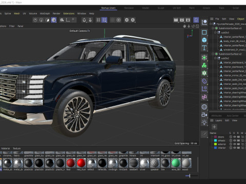
Task: Collapse the SubdivisionSurface x3 node
Action: tap(213, 28)
